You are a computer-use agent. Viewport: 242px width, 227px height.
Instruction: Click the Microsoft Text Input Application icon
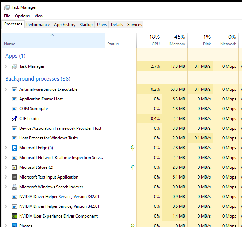point(14,177)
